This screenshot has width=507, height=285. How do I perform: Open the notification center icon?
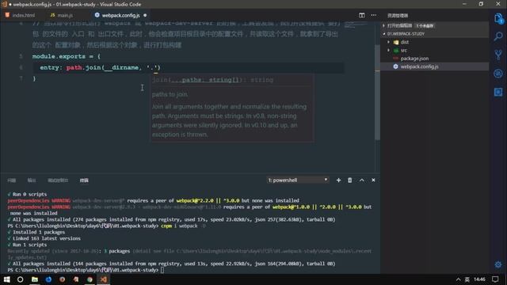tap(495, 279)
